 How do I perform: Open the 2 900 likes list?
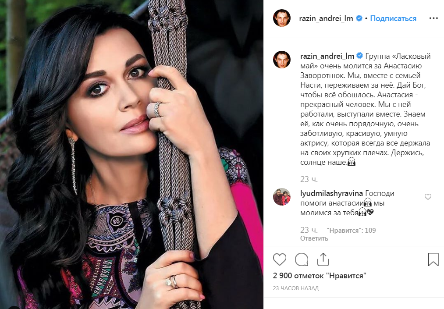coord(320,276)
